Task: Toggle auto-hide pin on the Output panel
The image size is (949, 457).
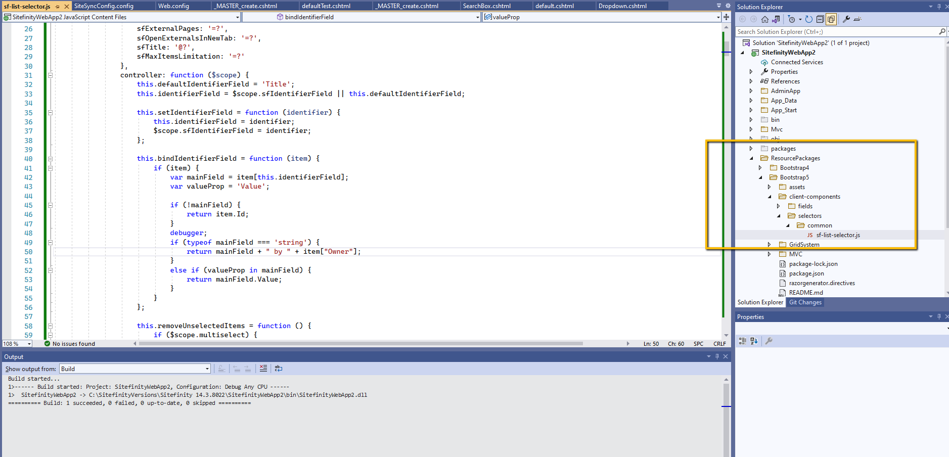Action: [x=717, y=356]
